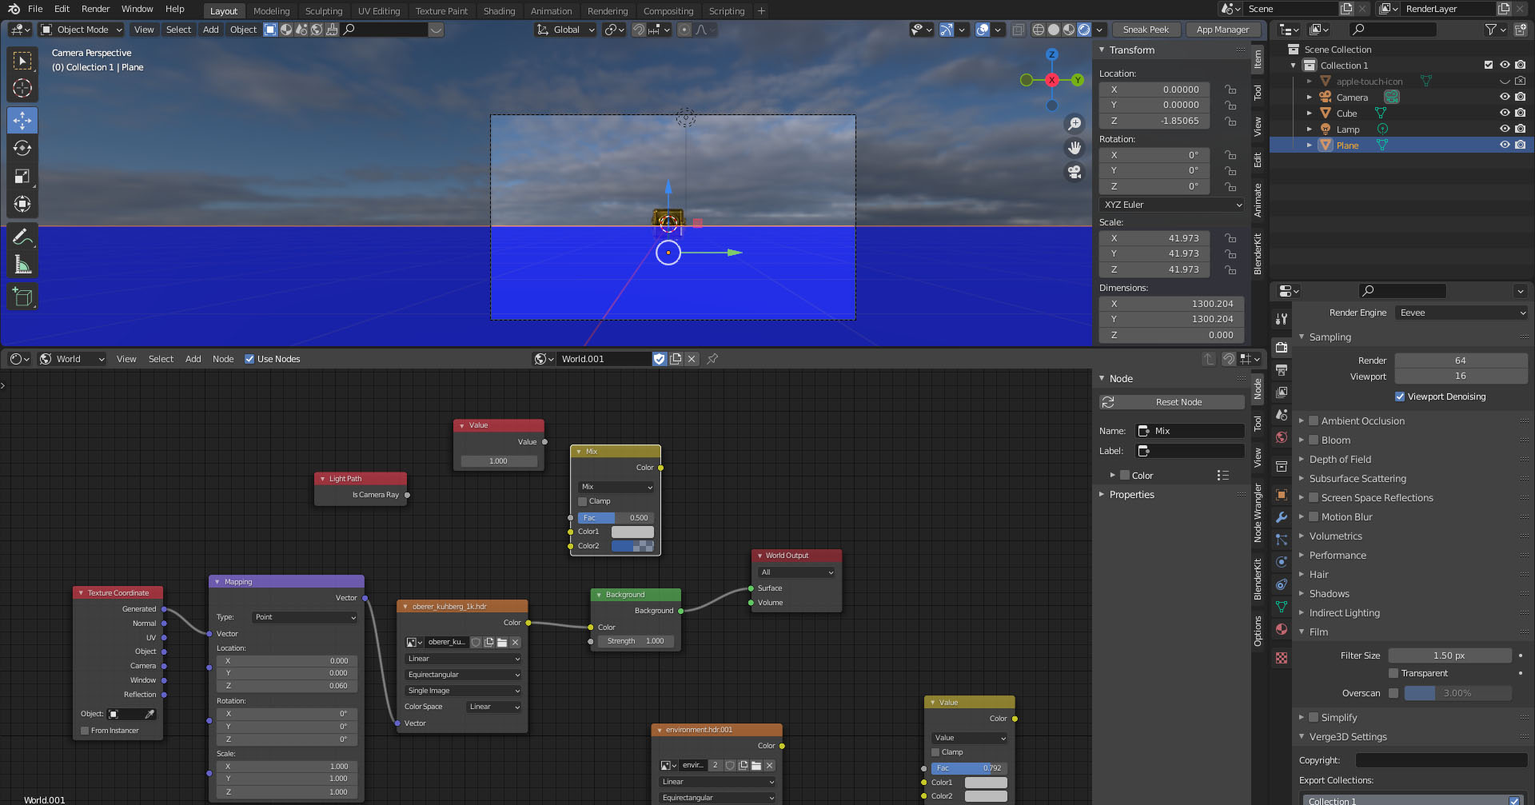Click the viewport zoom magnifier icon
The image size is (1535, 805).
coord(1074,124)
